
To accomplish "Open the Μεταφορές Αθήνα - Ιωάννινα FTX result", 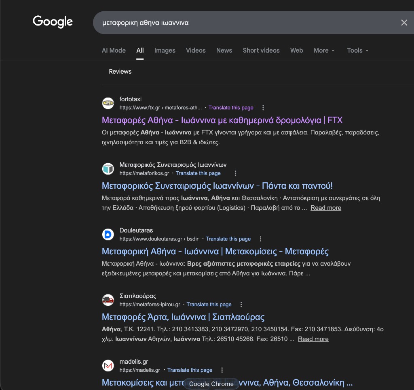I will (x=222, y=120).
